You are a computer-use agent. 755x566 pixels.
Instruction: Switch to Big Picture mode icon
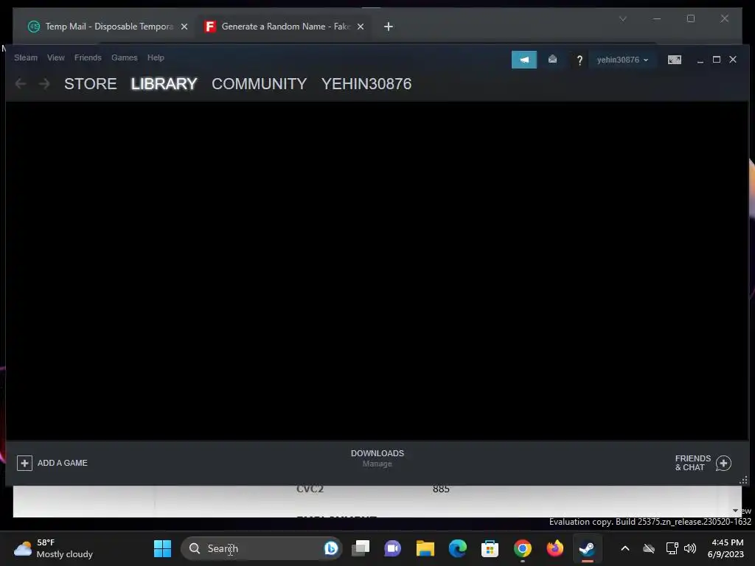[675, 60]
